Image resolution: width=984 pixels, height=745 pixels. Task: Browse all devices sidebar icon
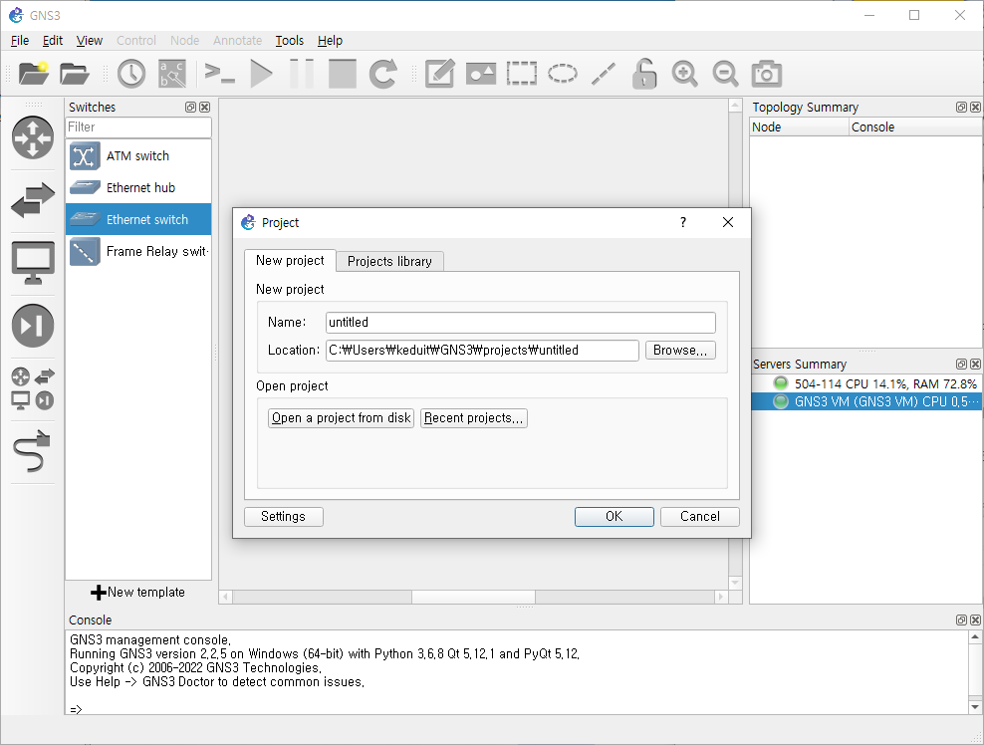[33, 388]
